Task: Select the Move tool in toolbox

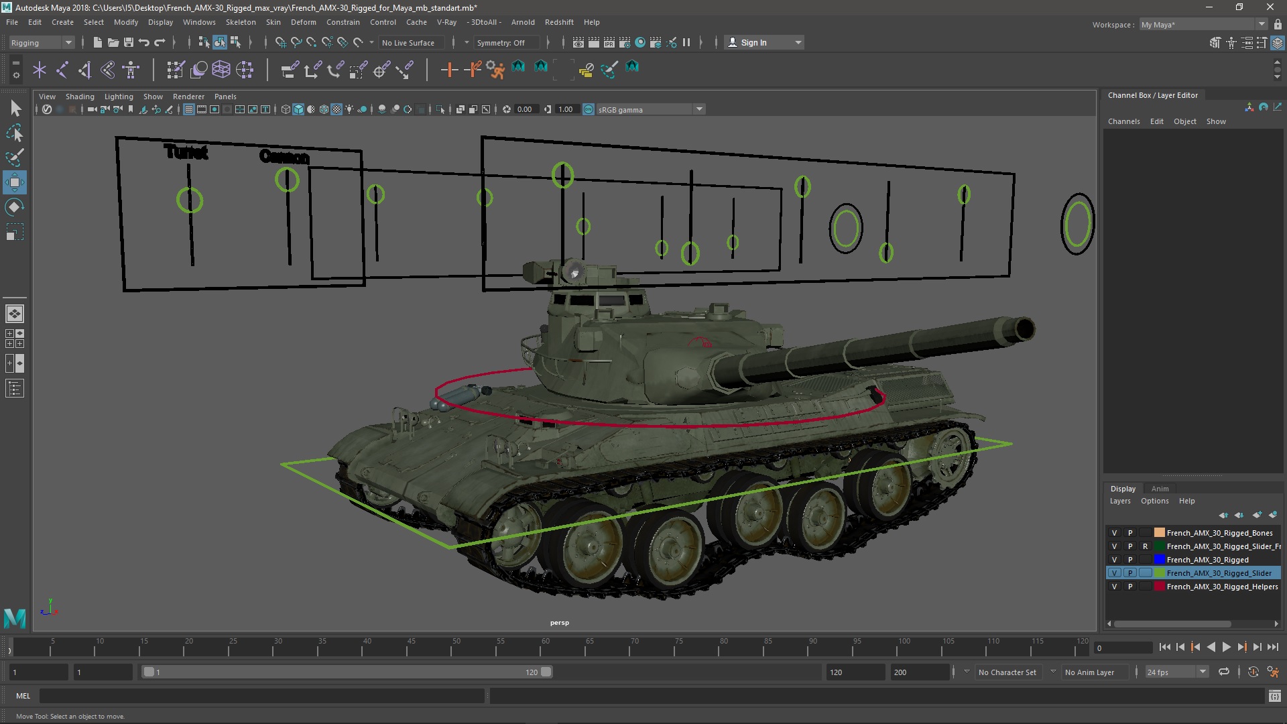Action: pos(14,182)
